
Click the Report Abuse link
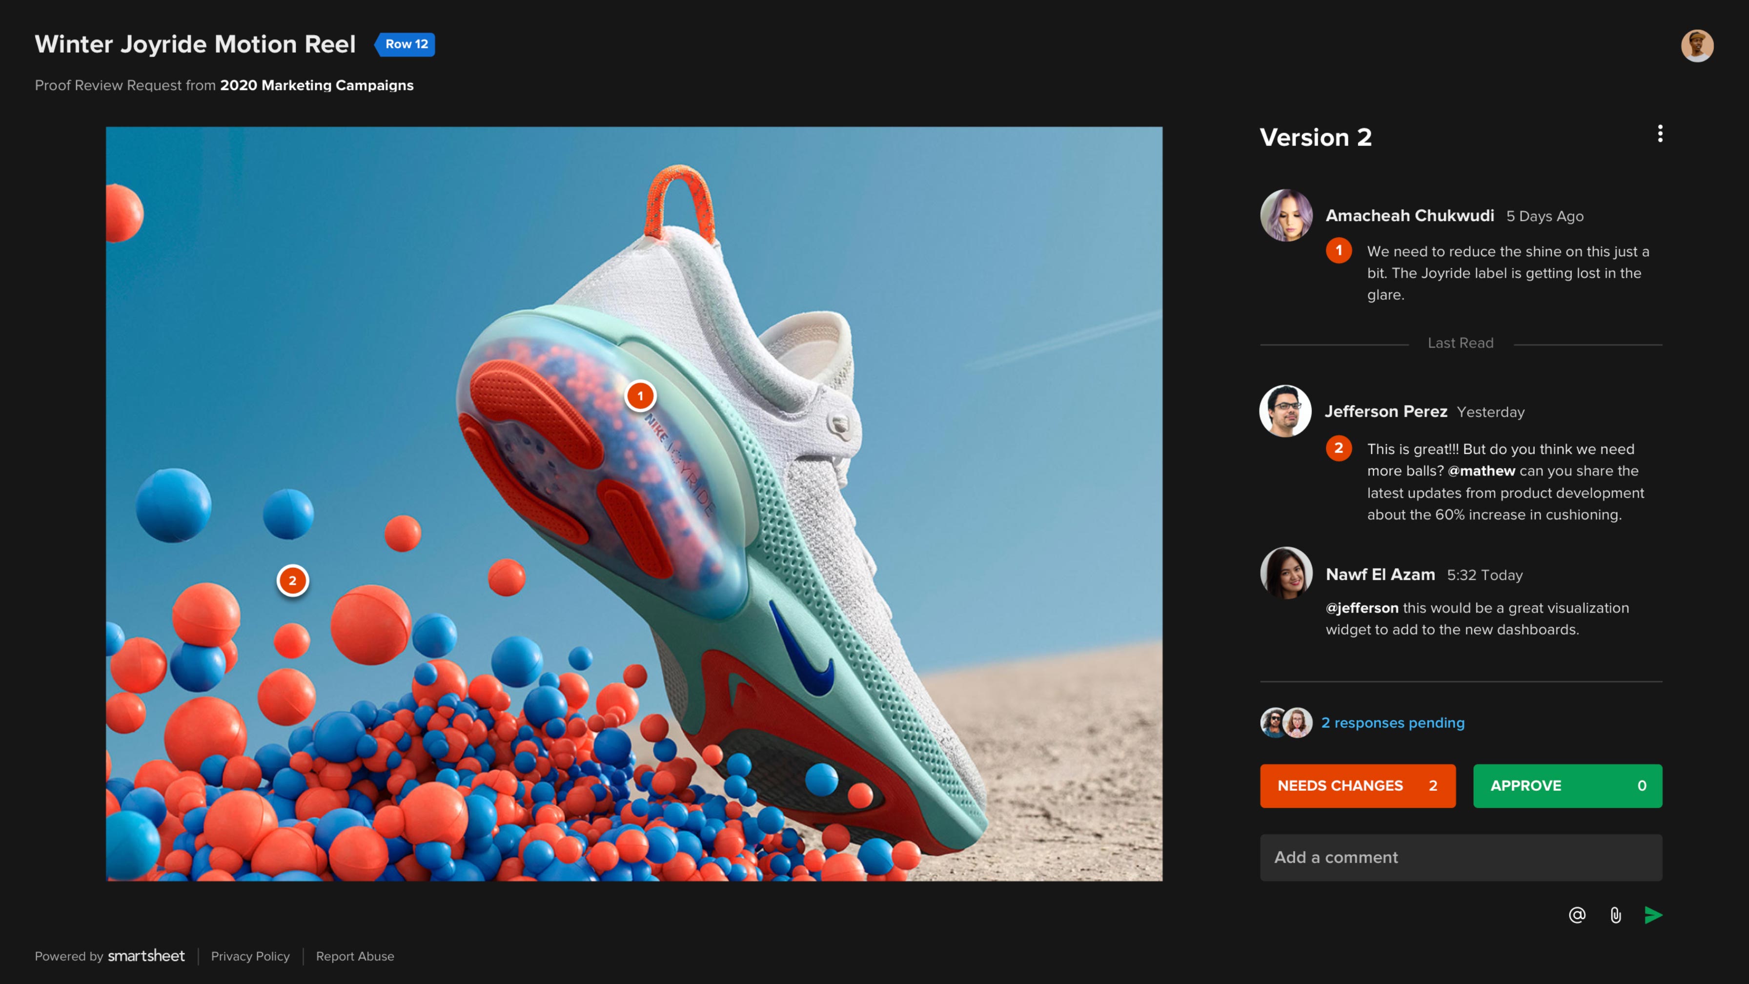click(x=355, y=956)
